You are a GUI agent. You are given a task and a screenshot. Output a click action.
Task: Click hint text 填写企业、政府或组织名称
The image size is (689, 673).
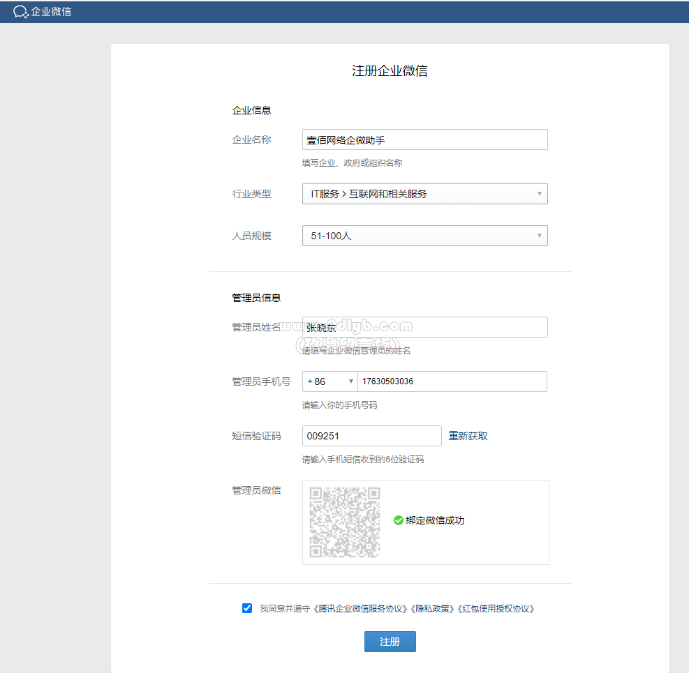[352, 163]
